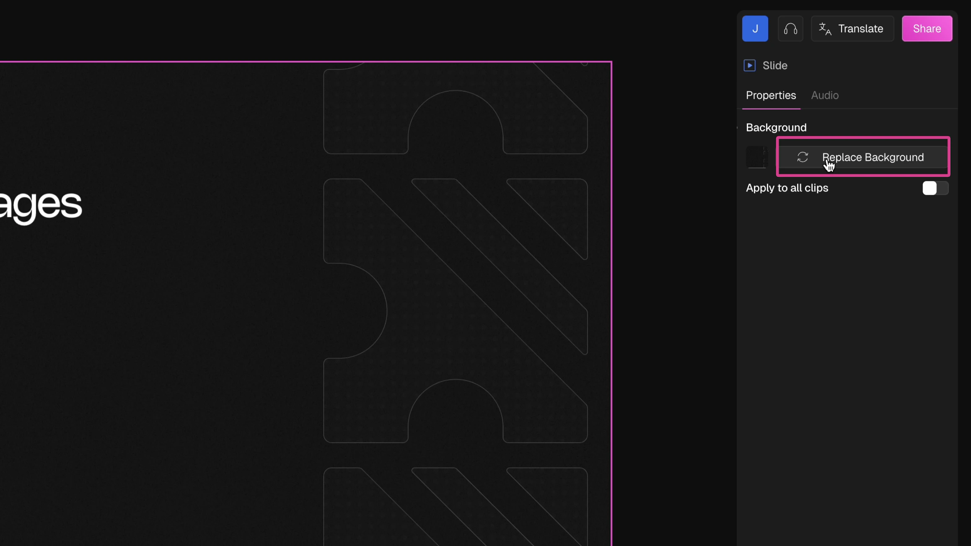Click Replace Background

(x=873, y=157)
